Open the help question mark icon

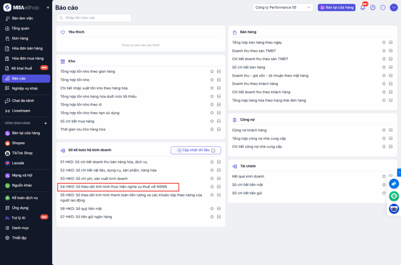tap(373, 7)
